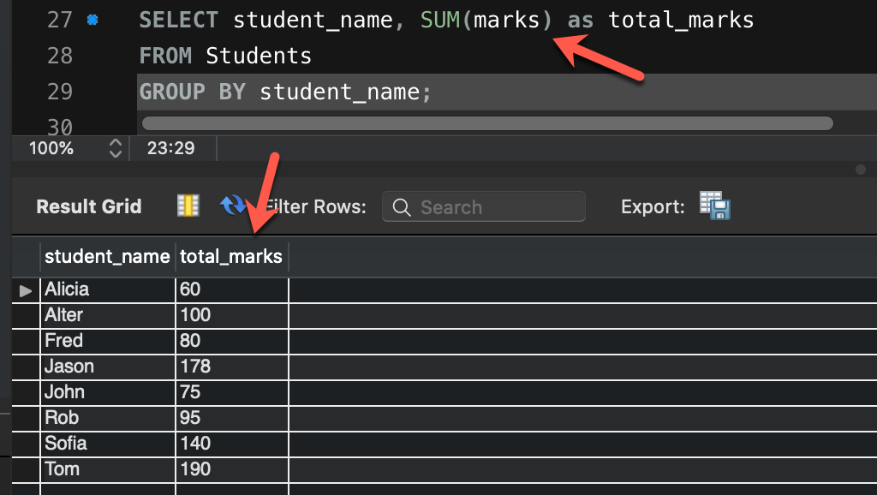Click the upward chevron of the zoom stepper
The height and width of the screenshot is (495, 877).
(x=116, y=143)
